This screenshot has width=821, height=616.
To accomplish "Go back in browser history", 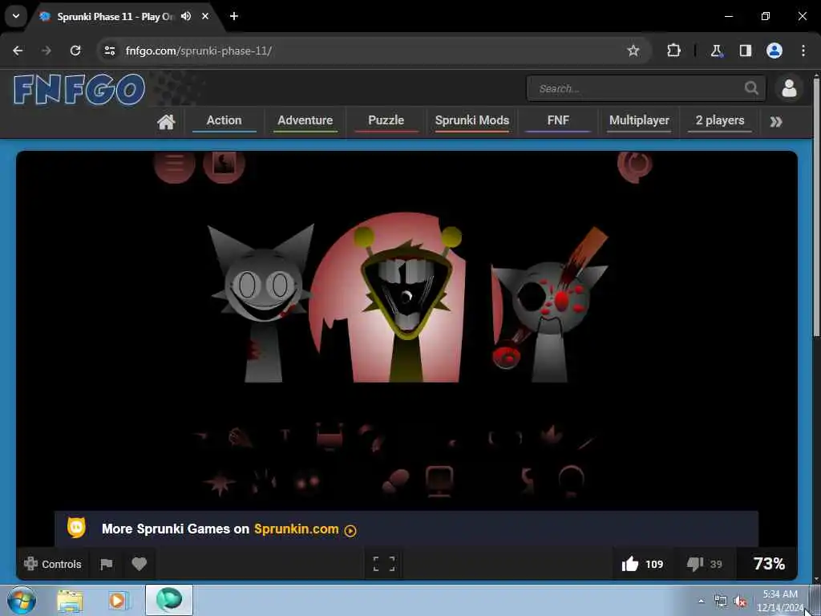I will point(18,51).
